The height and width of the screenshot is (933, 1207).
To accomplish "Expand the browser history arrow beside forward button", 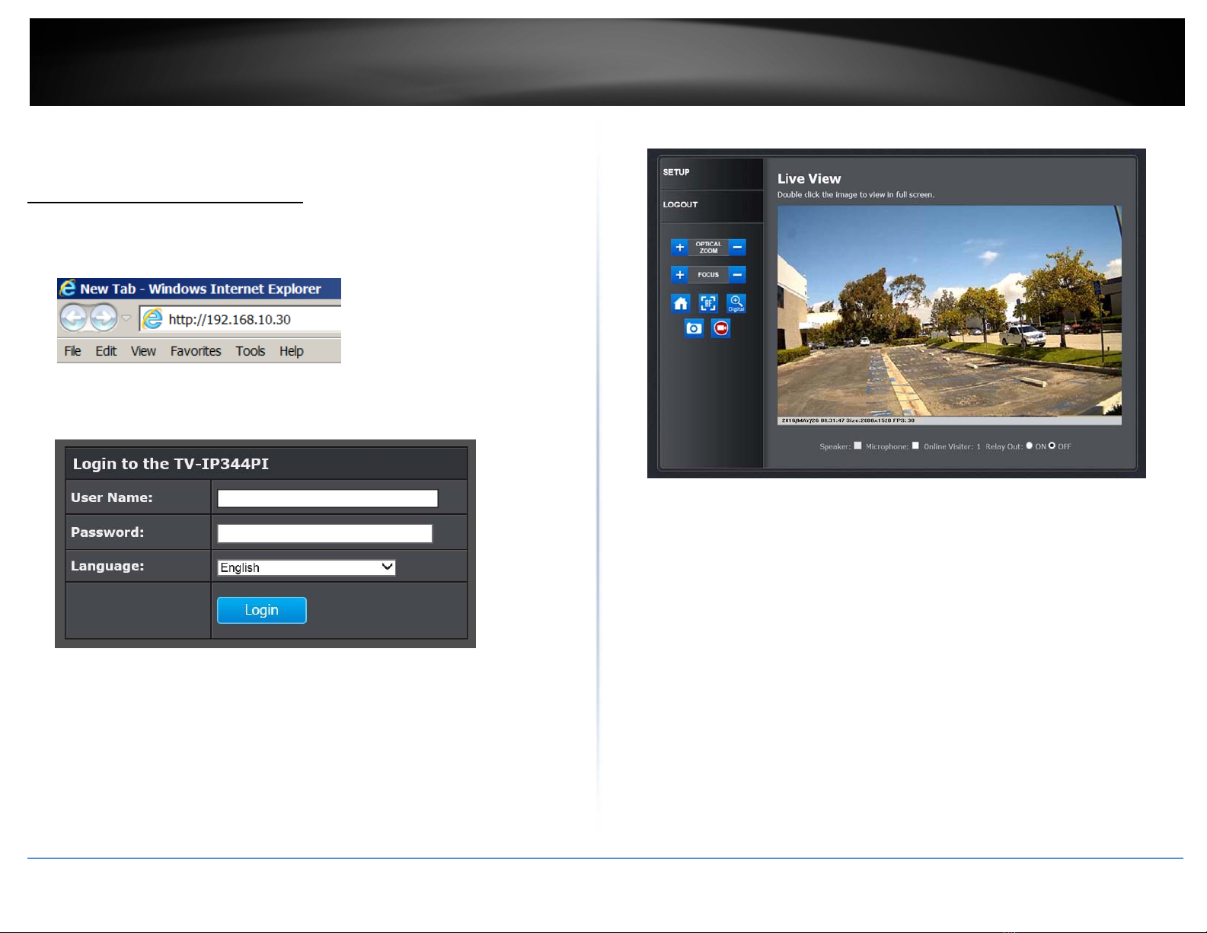I will [x=126, y=318].
